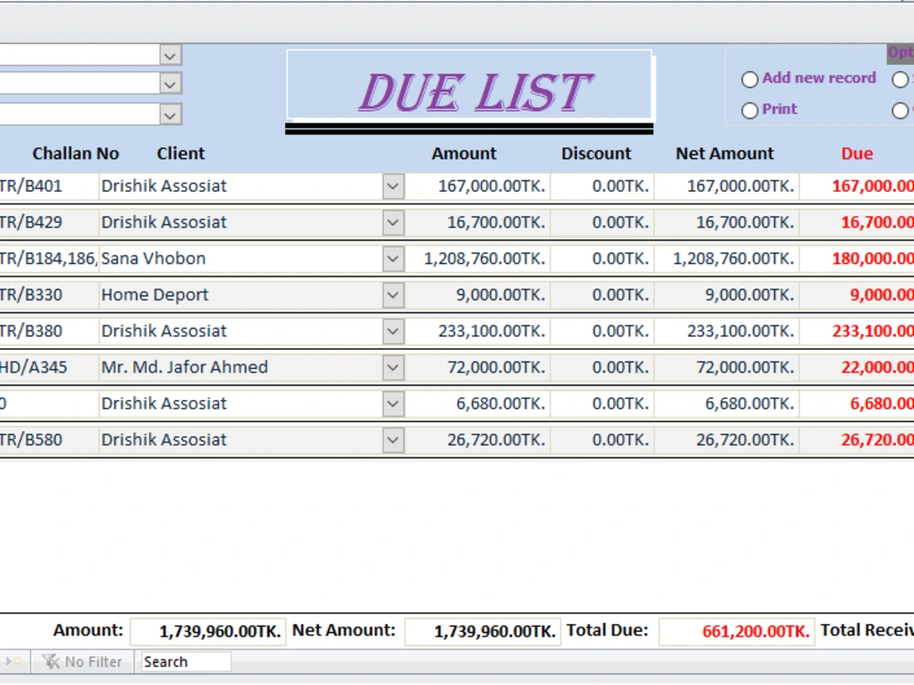
Task: Click Total Due field 661,200.00TK.
Action: (736, 632)
